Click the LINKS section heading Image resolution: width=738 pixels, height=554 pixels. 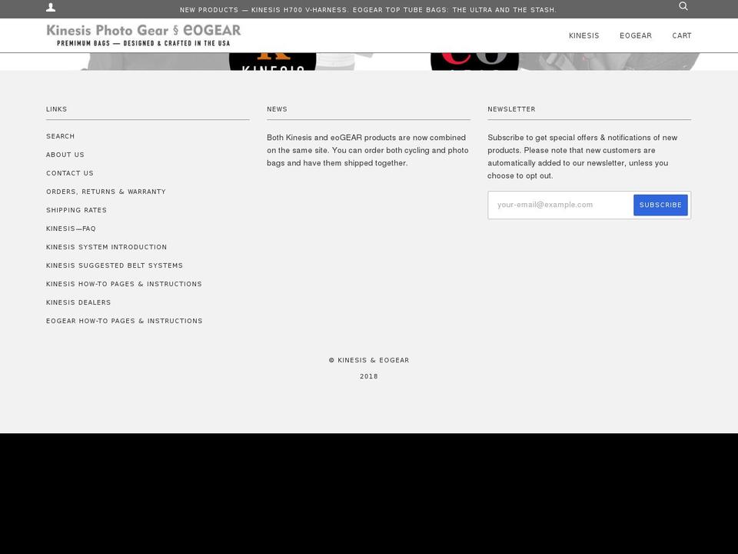coord(56,109)
